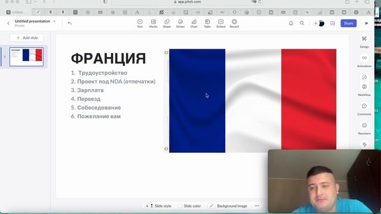Click the top-left image resize handle
The height and width of the screenshot is (214, 381).
(x=166, y=52)
